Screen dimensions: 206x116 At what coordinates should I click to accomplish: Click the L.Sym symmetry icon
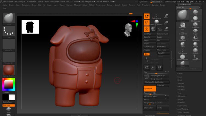[160, 29]
